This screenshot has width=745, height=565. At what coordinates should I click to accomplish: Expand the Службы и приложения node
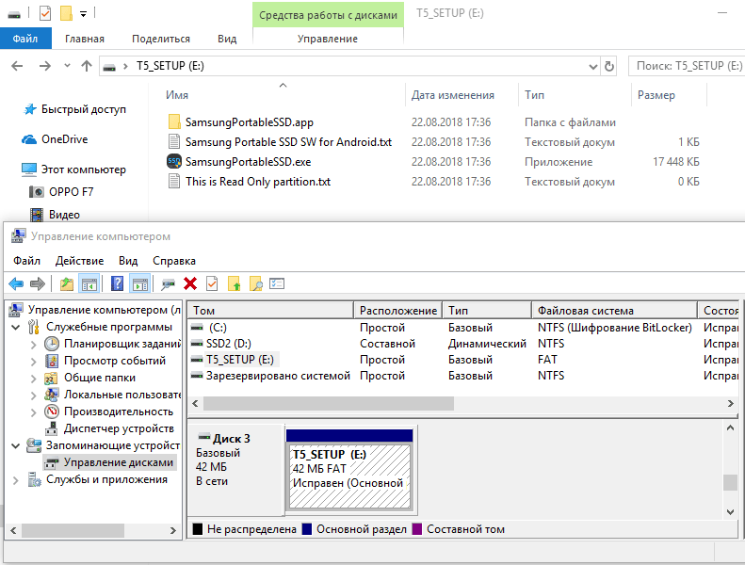(x=15, y=479)
